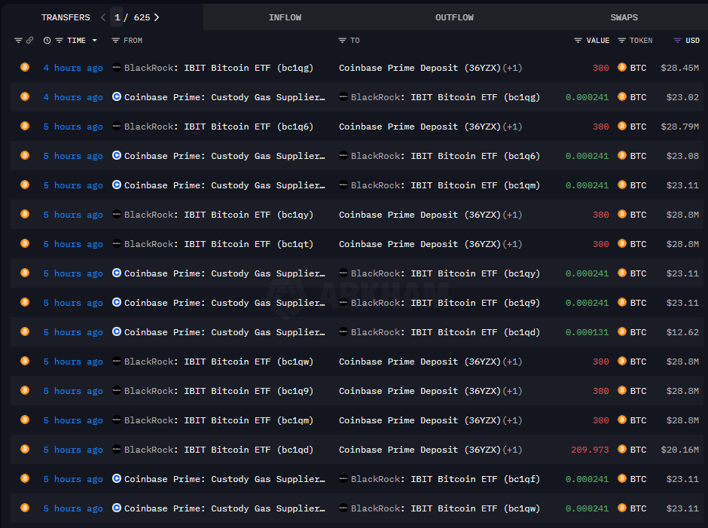This screenshot has height=528, width=708.
Task: Click Coinbase logo on $12.62 row
Action: [x=117, y=331]
